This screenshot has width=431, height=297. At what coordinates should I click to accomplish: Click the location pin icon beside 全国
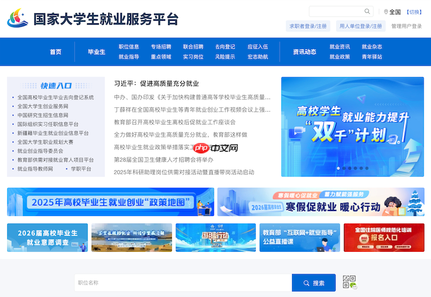(x=386, y=12)
